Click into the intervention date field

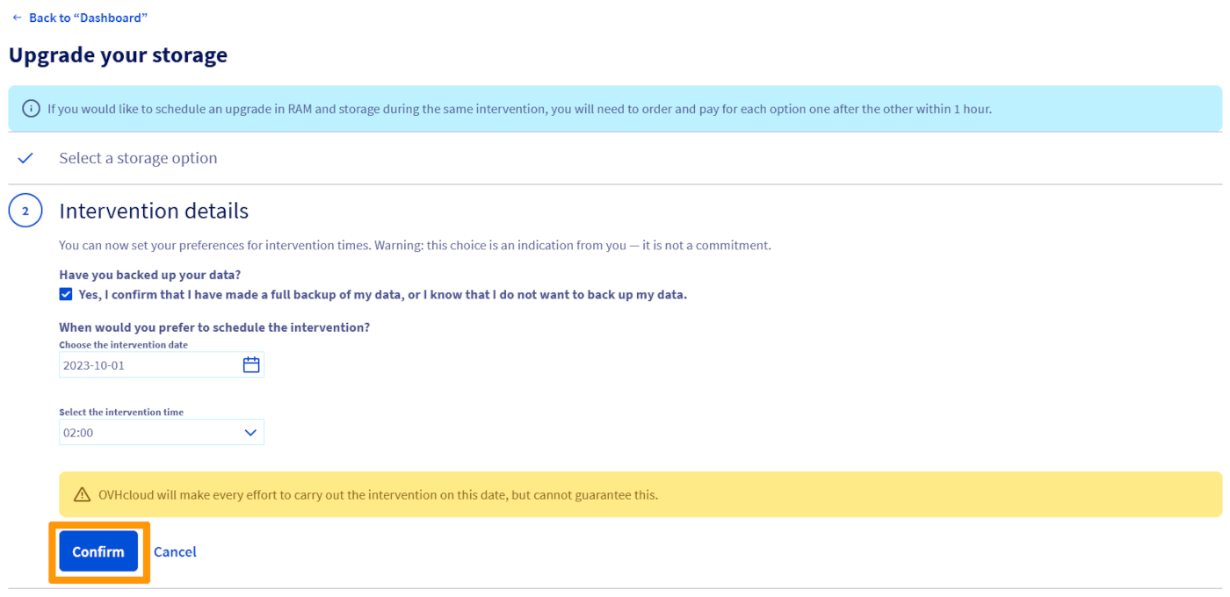[x=145, y=365]
